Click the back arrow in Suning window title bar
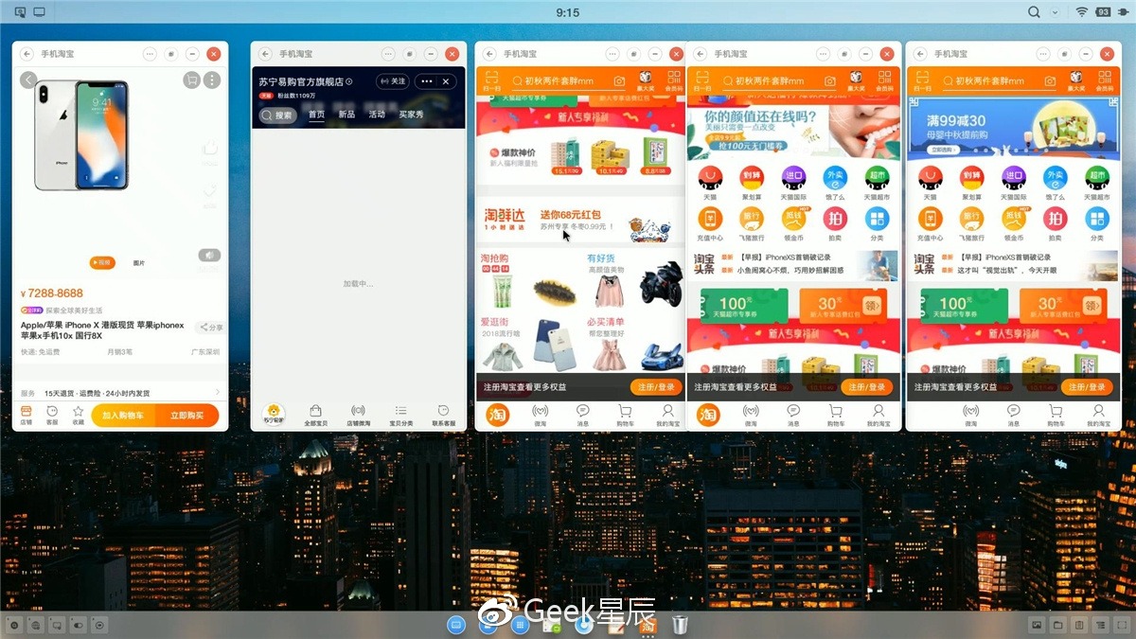1136x639 pixels. click(x=265, y=55)
